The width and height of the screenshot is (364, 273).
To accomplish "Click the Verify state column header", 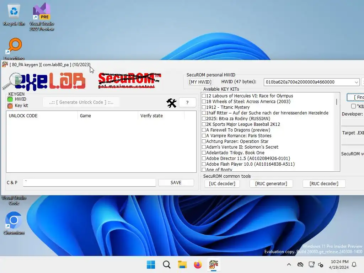I will tap(161, 116).
